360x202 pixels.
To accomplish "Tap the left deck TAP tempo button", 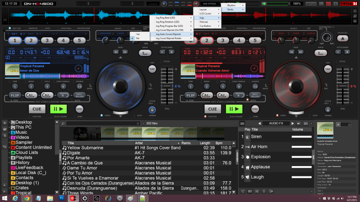I will click(152, 69).
